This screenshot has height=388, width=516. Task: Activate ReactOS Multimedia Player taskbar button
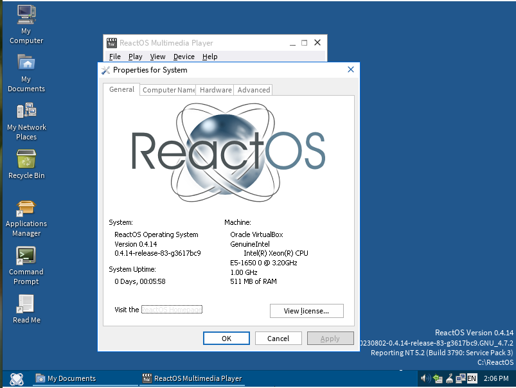tap(193, 378)
